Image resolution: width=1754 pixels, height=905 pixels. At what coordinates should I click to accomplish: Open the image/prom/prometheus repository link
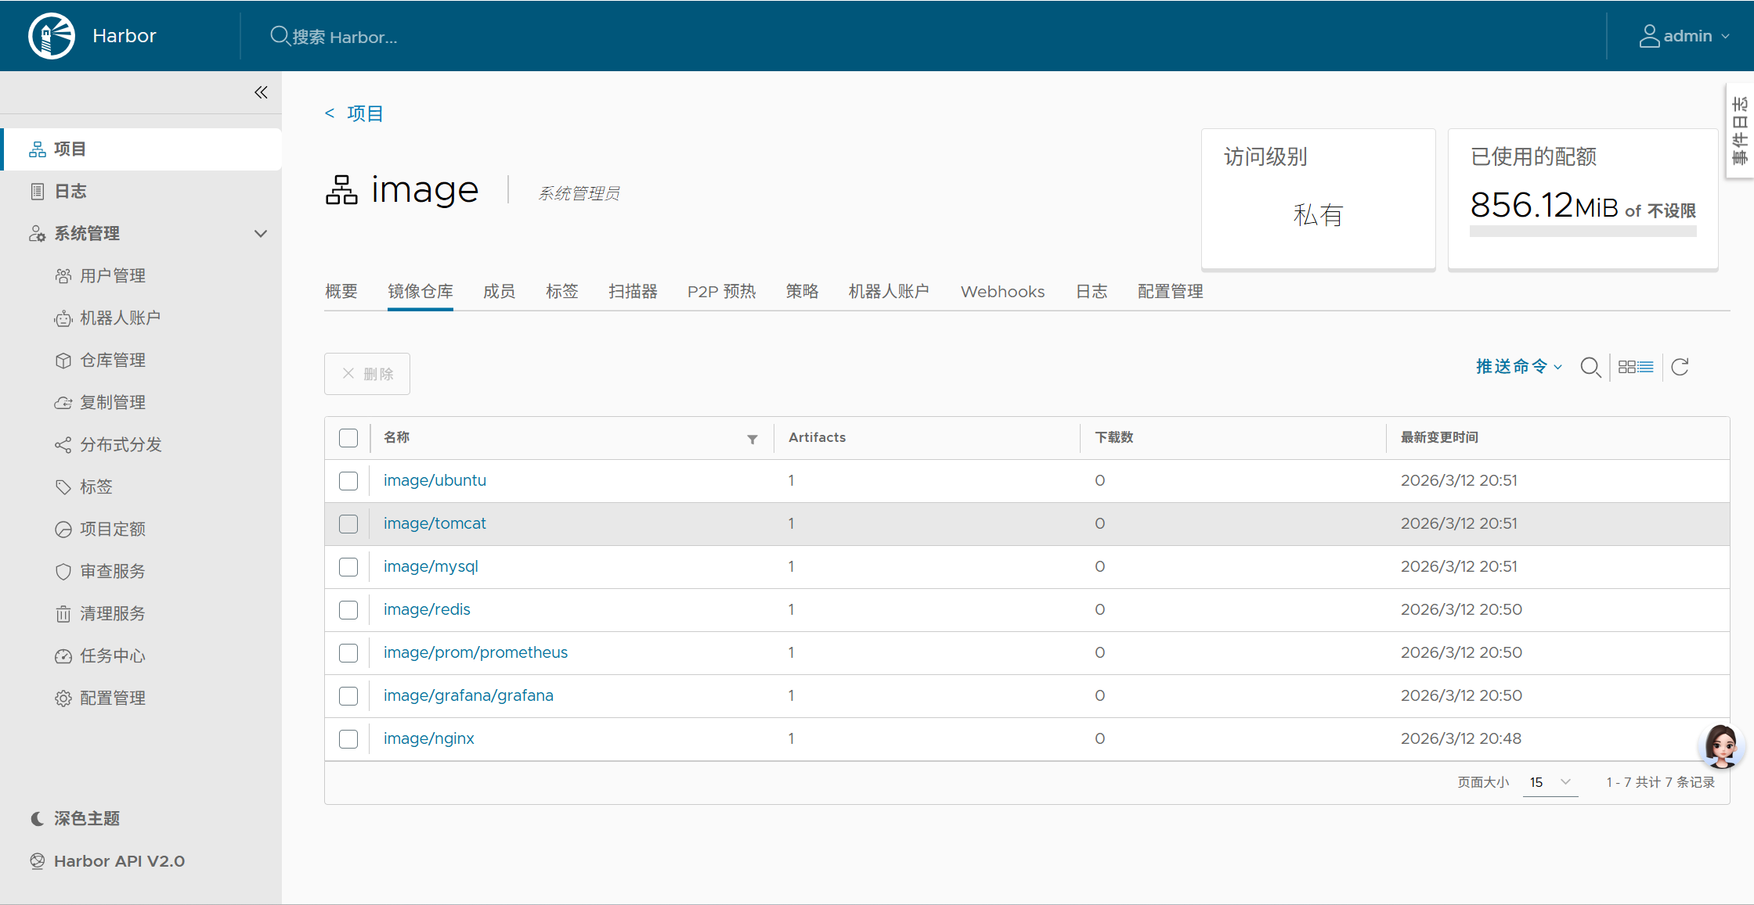coord(475,652)
